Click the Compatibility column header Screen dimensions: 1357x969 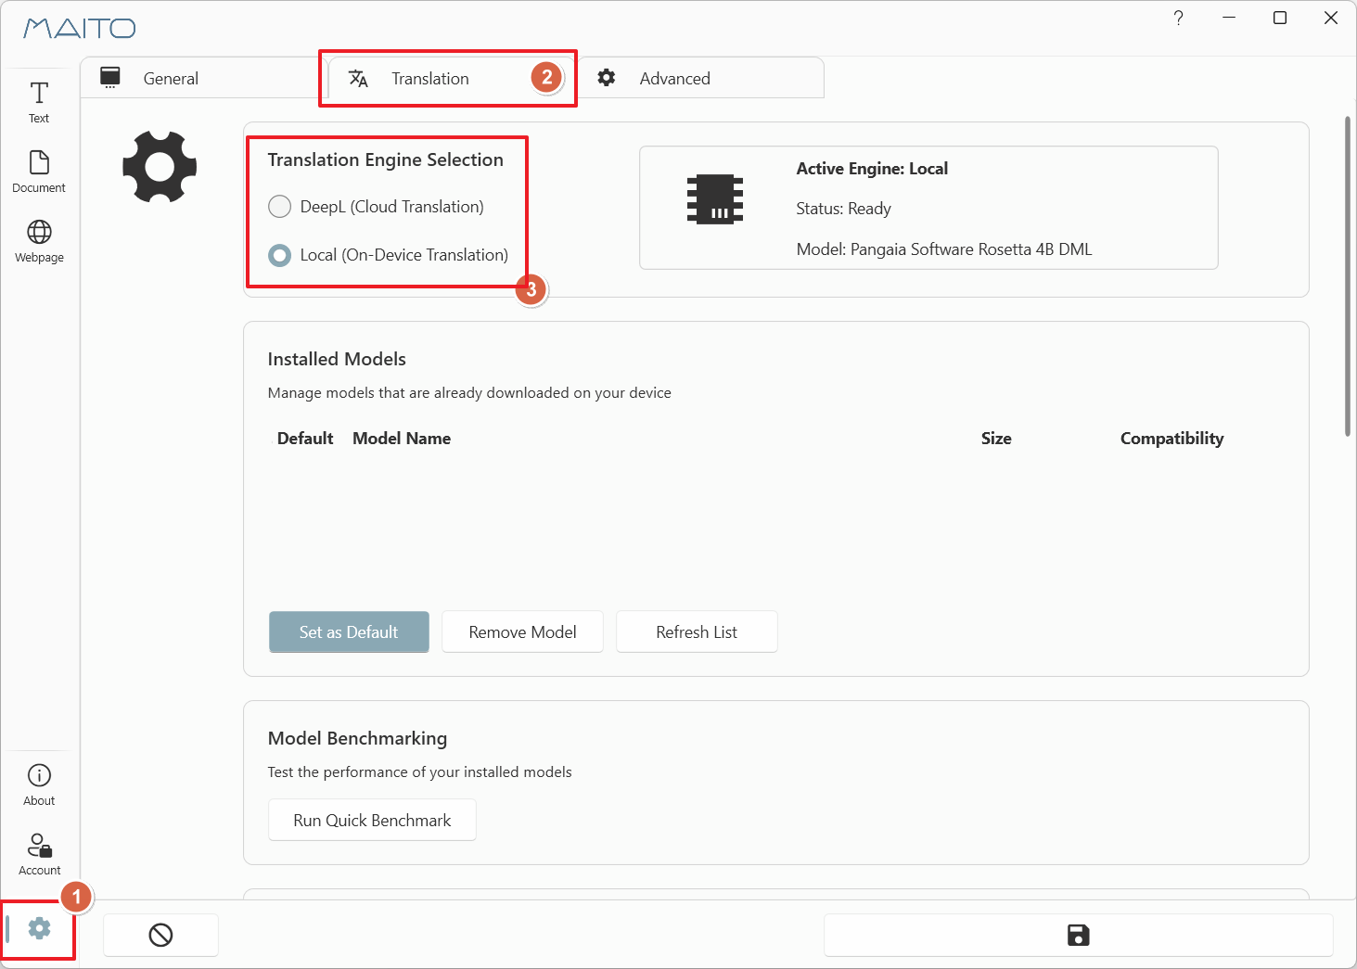(1171, 439)
